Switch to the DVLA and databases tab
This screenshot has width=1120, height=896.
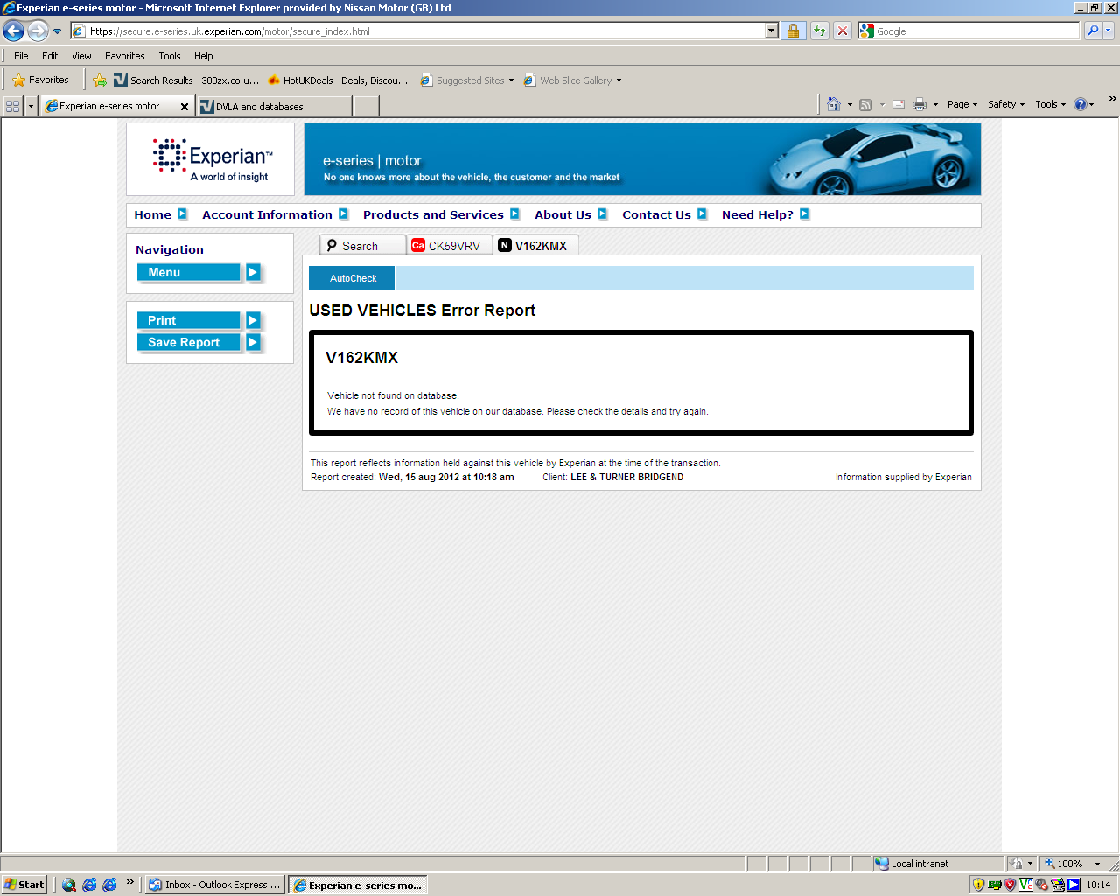pyautogui.click(x=273, y=107)
